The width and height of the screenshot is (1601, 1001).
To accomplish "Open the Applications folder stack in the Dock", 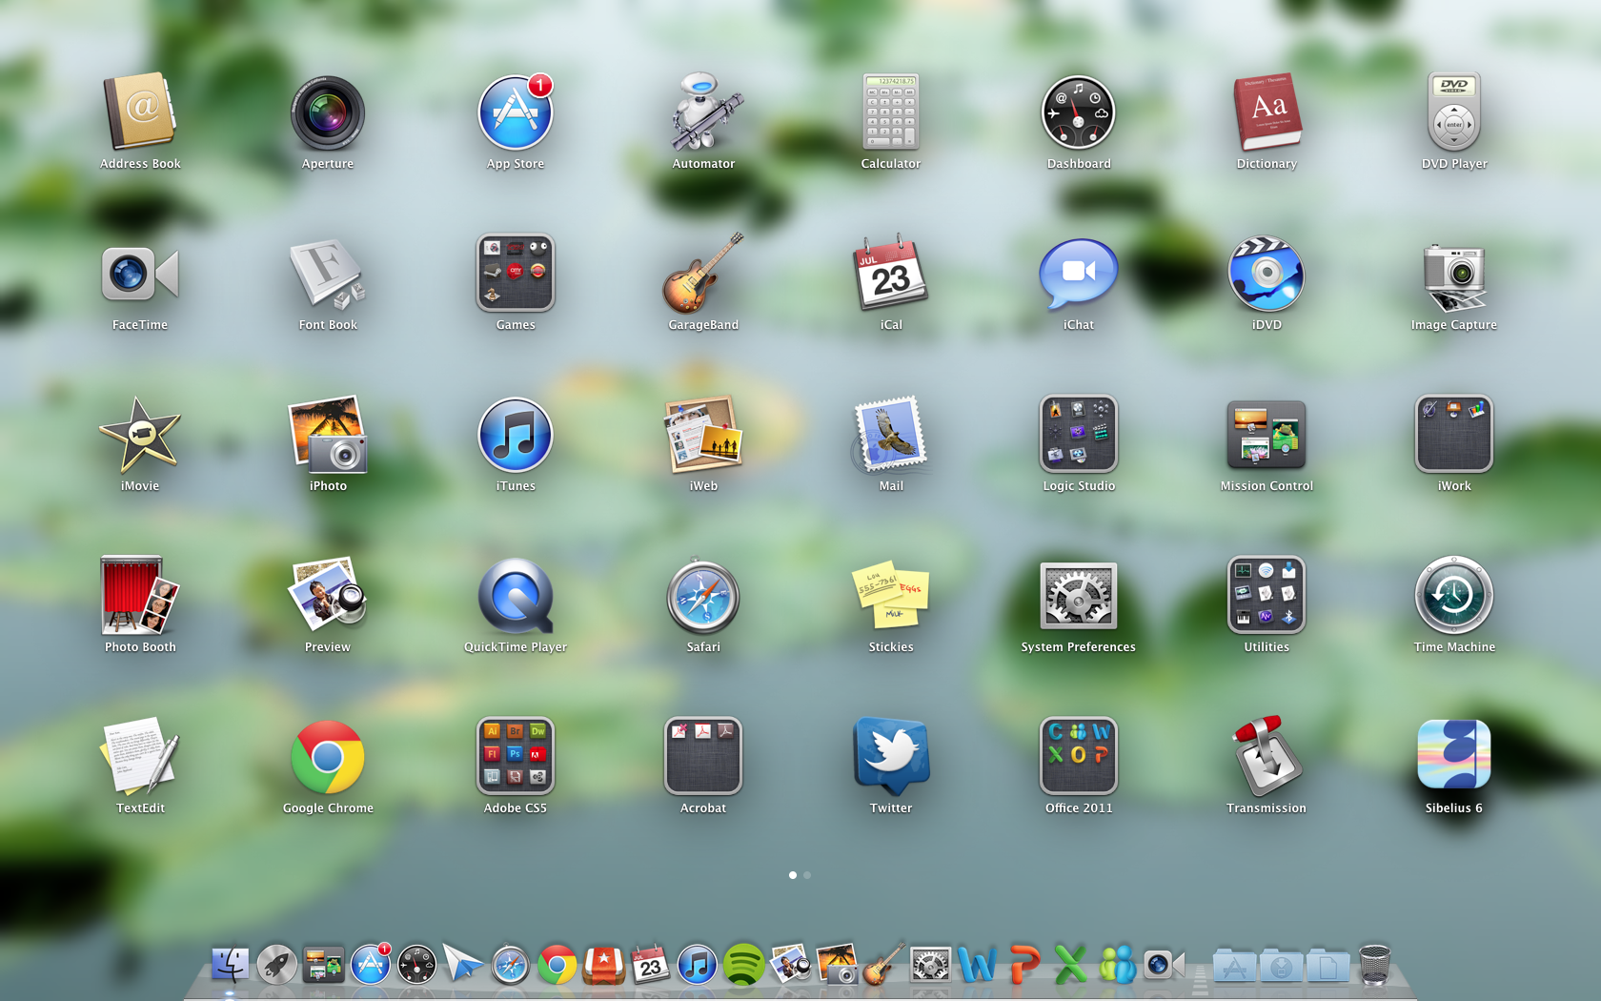I will click(1234, 967).
